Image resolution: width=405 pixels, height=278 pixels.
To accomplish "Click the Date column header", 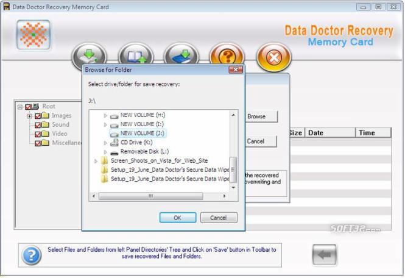I will click(330, 133).
